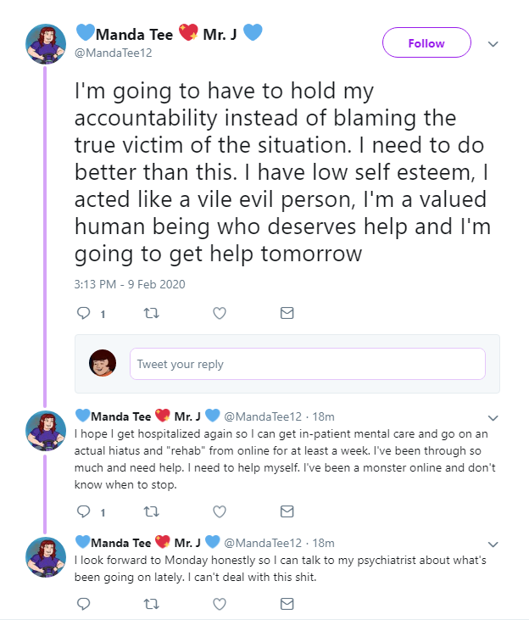Share main tweet via direct message
This screenshot has height=620, width=529.
(287, 313)
